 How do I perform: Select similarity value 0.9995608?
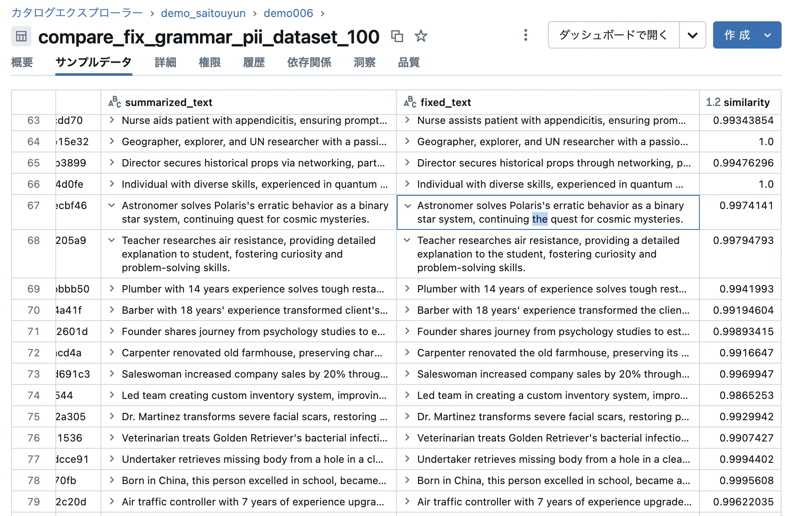(747, 481)
